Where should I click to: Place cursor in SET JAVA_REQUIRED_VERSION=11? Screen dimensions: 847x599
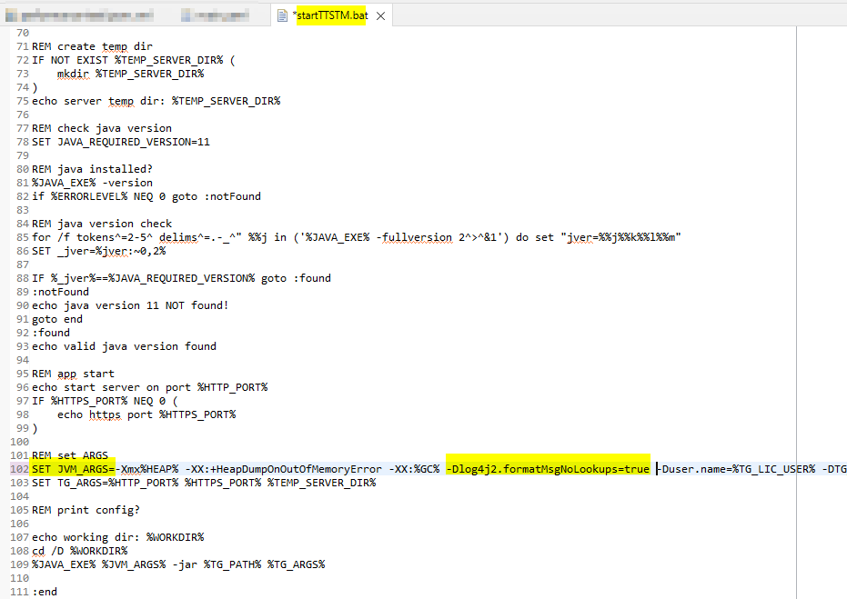(x=123, y=141)
